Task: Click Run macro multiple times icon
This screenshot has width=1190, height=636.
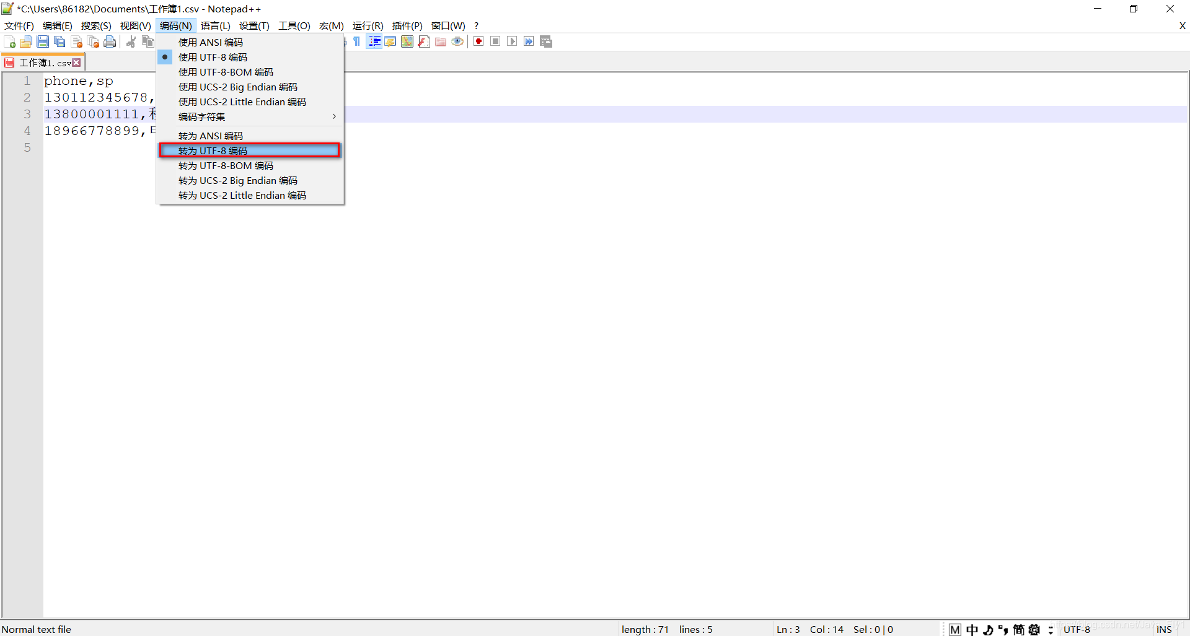Action: point(529,41)
